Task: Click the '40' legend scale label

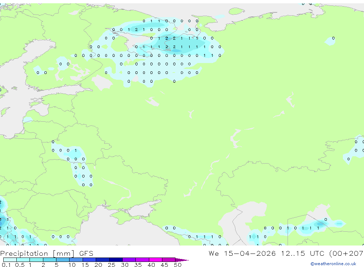Action: tap(151, 265)
